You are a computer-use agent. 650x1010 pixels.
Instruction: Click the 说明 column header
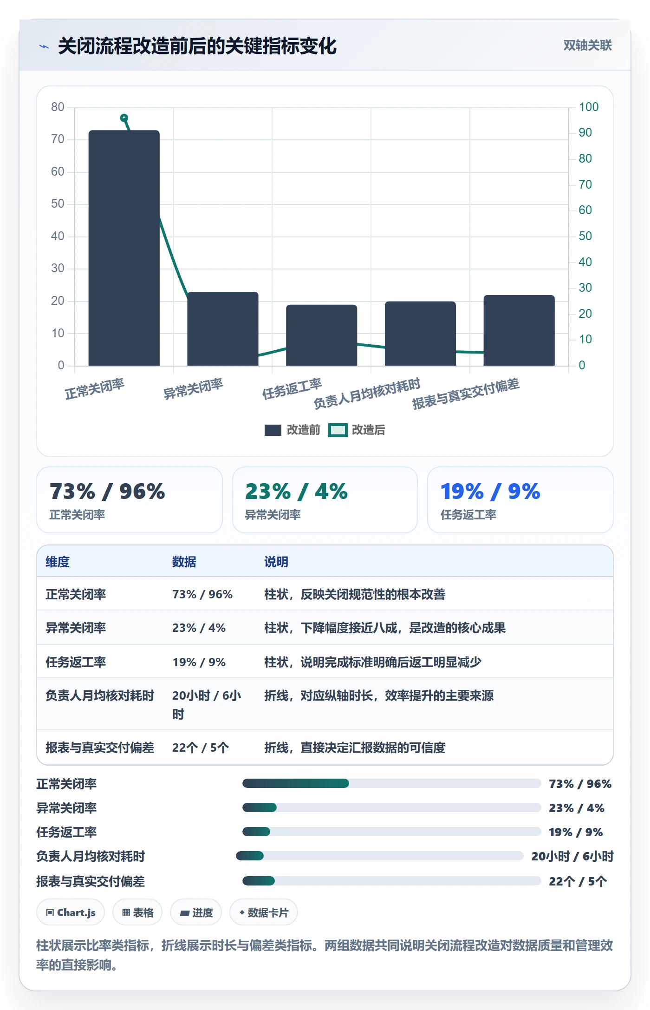(x=276, y=562)
